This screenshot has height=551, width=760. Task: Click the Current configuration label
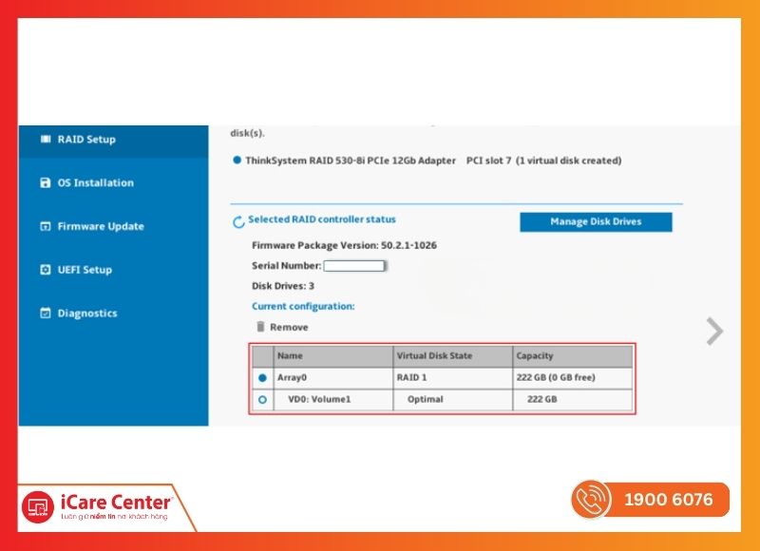pyautogui.click(x=303, y=306)
